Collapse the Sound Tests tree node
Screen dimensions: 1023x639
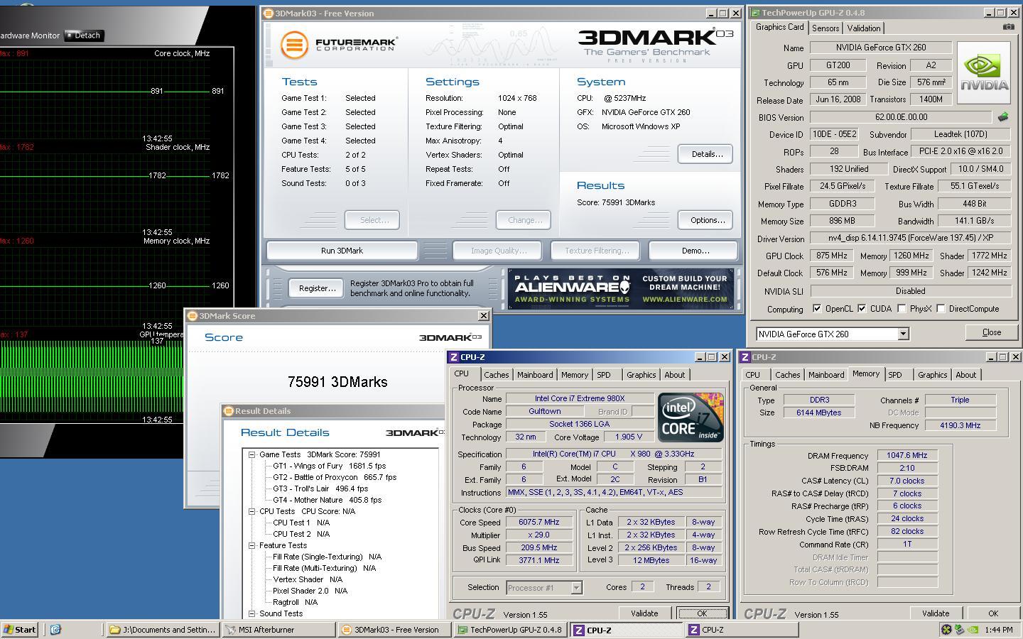click(x=251, y=613)
